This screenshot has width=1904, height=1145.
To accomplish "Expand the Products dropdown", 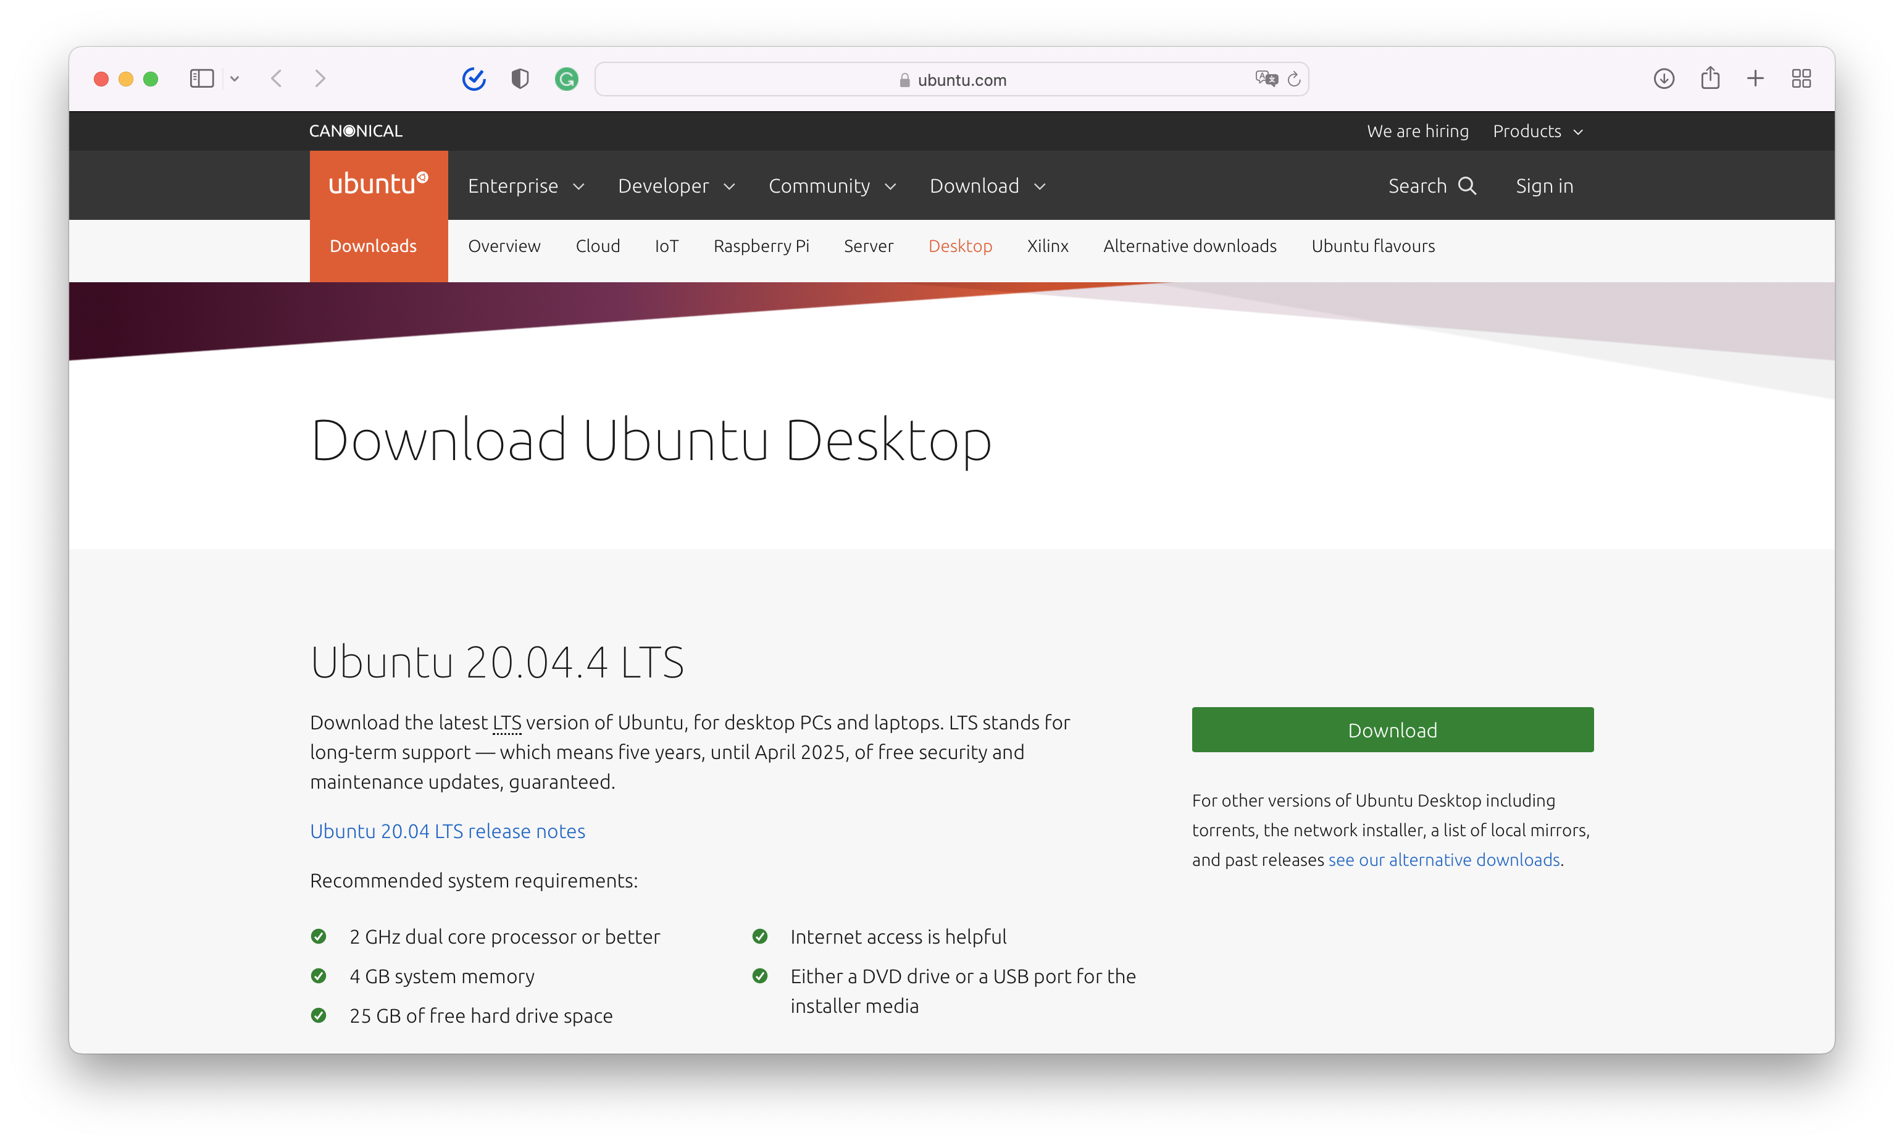I will click(x=1538, y=131).
